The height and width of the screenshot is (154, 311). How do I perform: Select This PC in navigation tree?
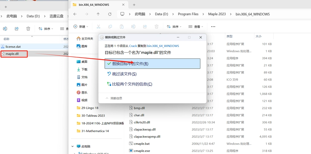(x=83, y=146)
